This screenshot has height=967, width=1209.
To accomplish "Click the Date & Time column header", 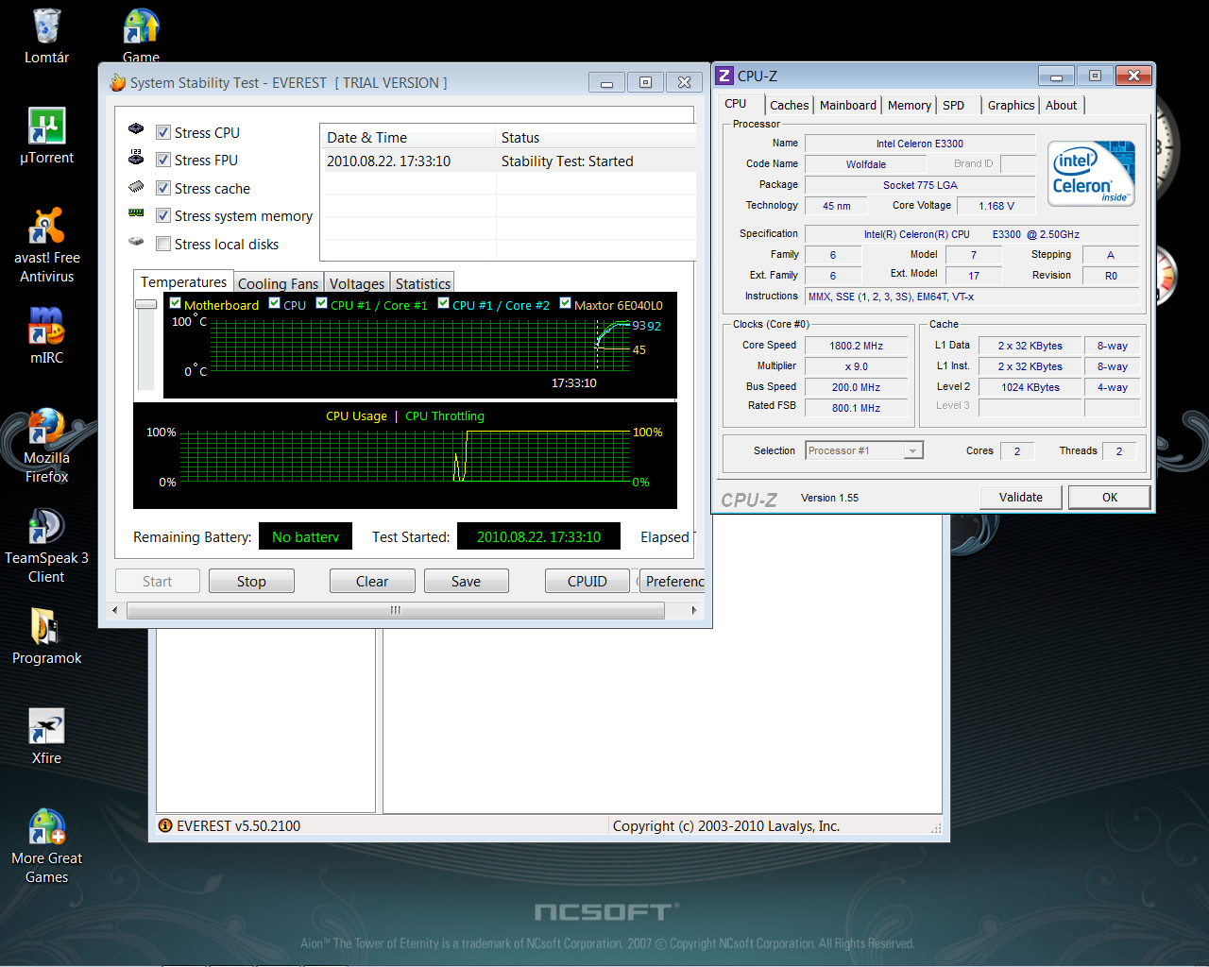I will [x=408, y=137].
